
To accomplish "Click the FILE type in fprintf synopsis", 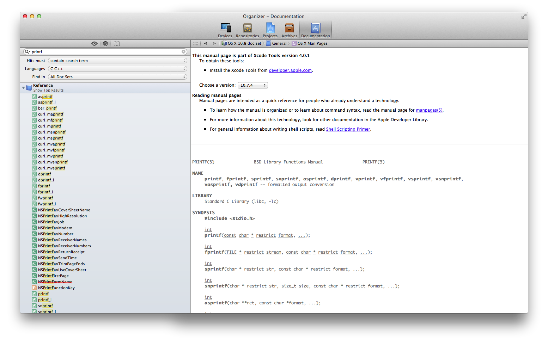I will coord(232,252).
